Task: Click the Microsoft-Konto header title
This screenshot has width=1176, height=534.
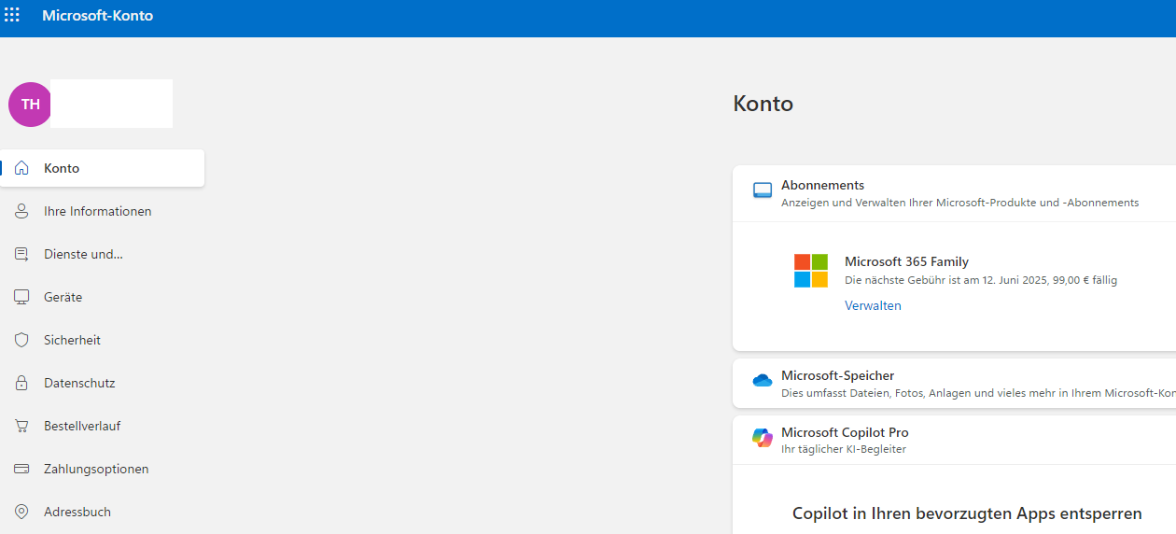Action: point(97,16)
